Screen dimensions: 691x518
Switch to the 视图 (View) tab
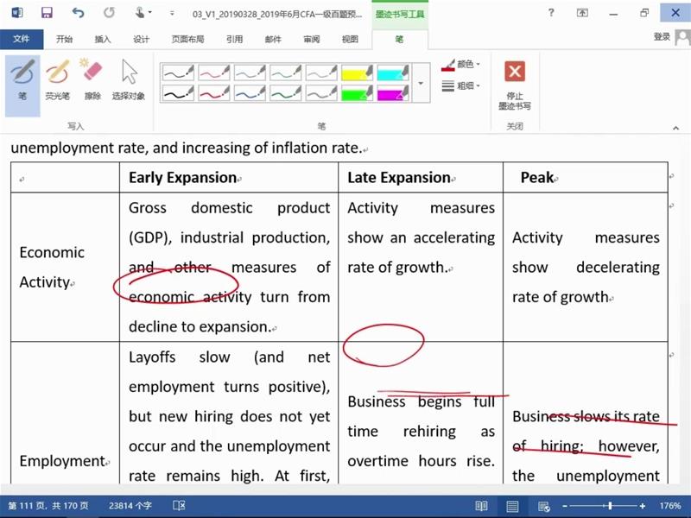pos(350,39)
